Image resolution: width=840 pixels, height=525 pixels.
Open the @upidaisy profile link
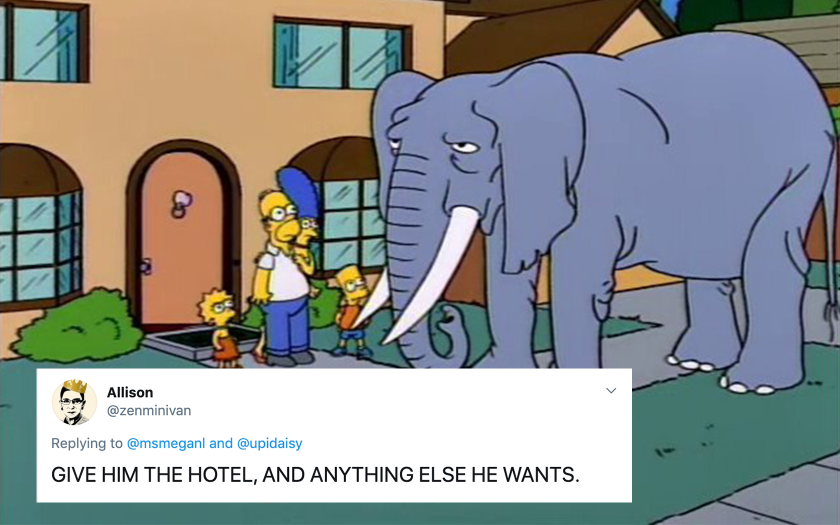269,443
